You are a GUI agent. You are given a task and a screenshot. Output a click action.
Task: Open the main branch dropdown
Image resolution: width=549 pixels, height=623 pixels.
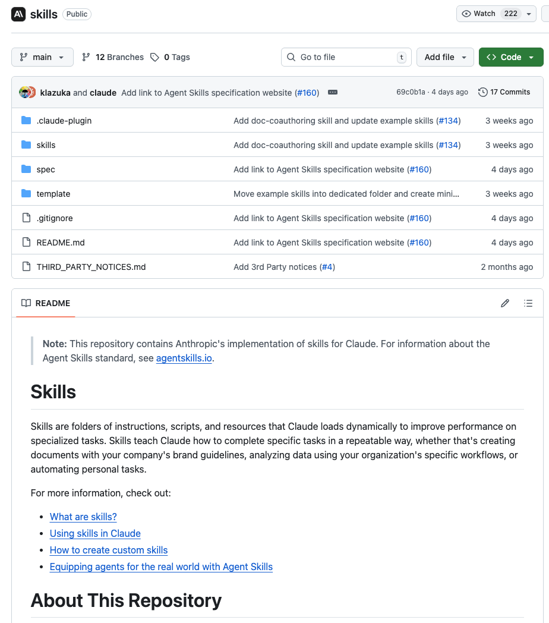42,57
